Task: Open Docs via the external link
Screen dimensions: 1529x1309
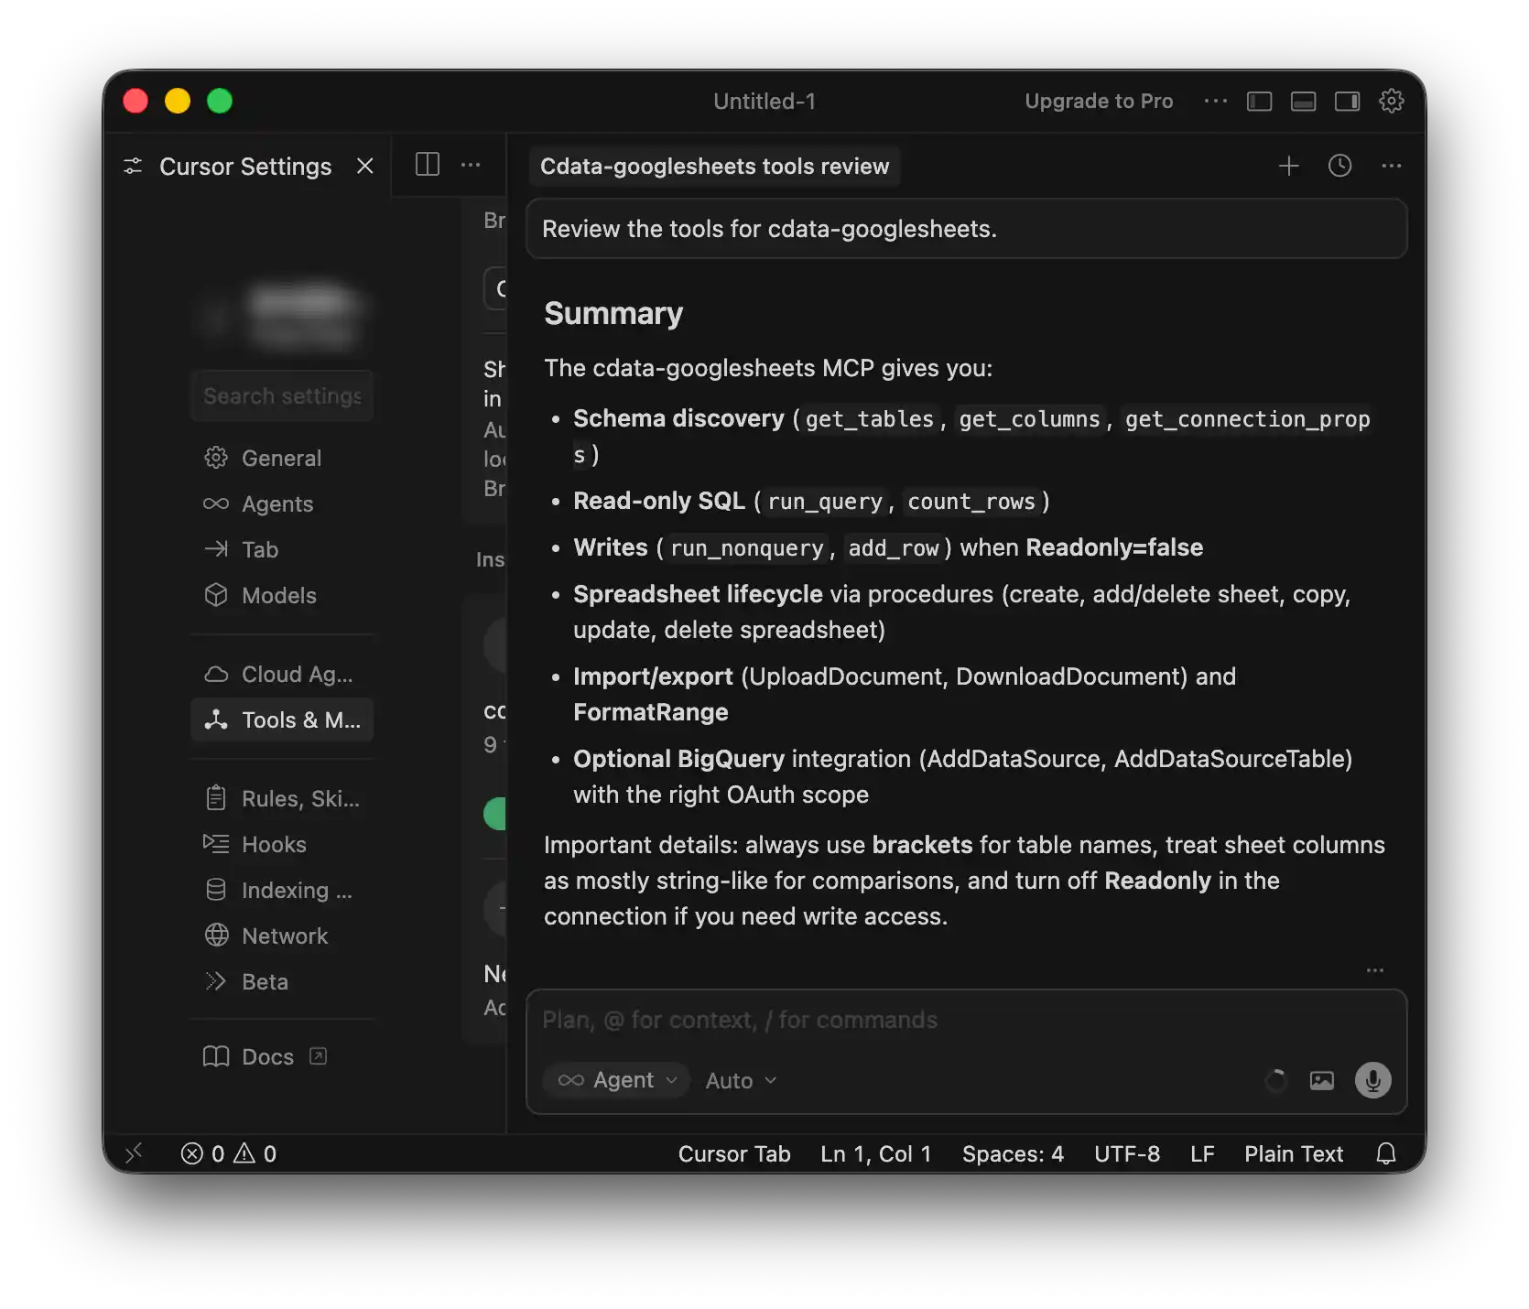Action: 317,1056
